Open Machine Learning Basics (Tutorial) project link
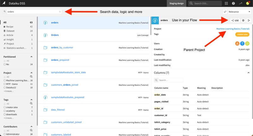Image resolution: width=253 pixels, height=136 pixels. click(232, 29)
